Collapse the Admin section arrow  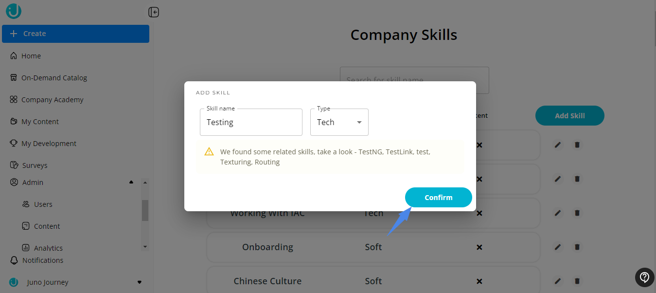click(x=131, y=183)
